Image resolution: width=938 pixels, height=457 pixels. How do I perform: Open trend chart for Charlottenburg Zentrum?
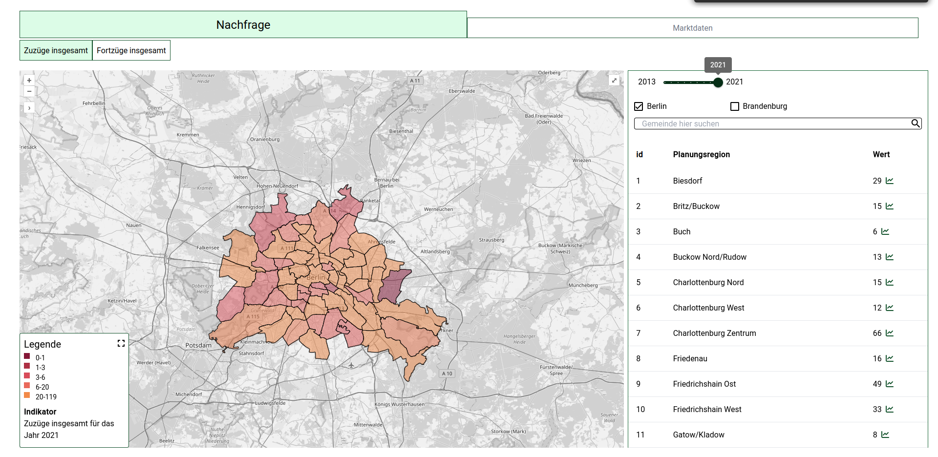(x=890, y=333)
